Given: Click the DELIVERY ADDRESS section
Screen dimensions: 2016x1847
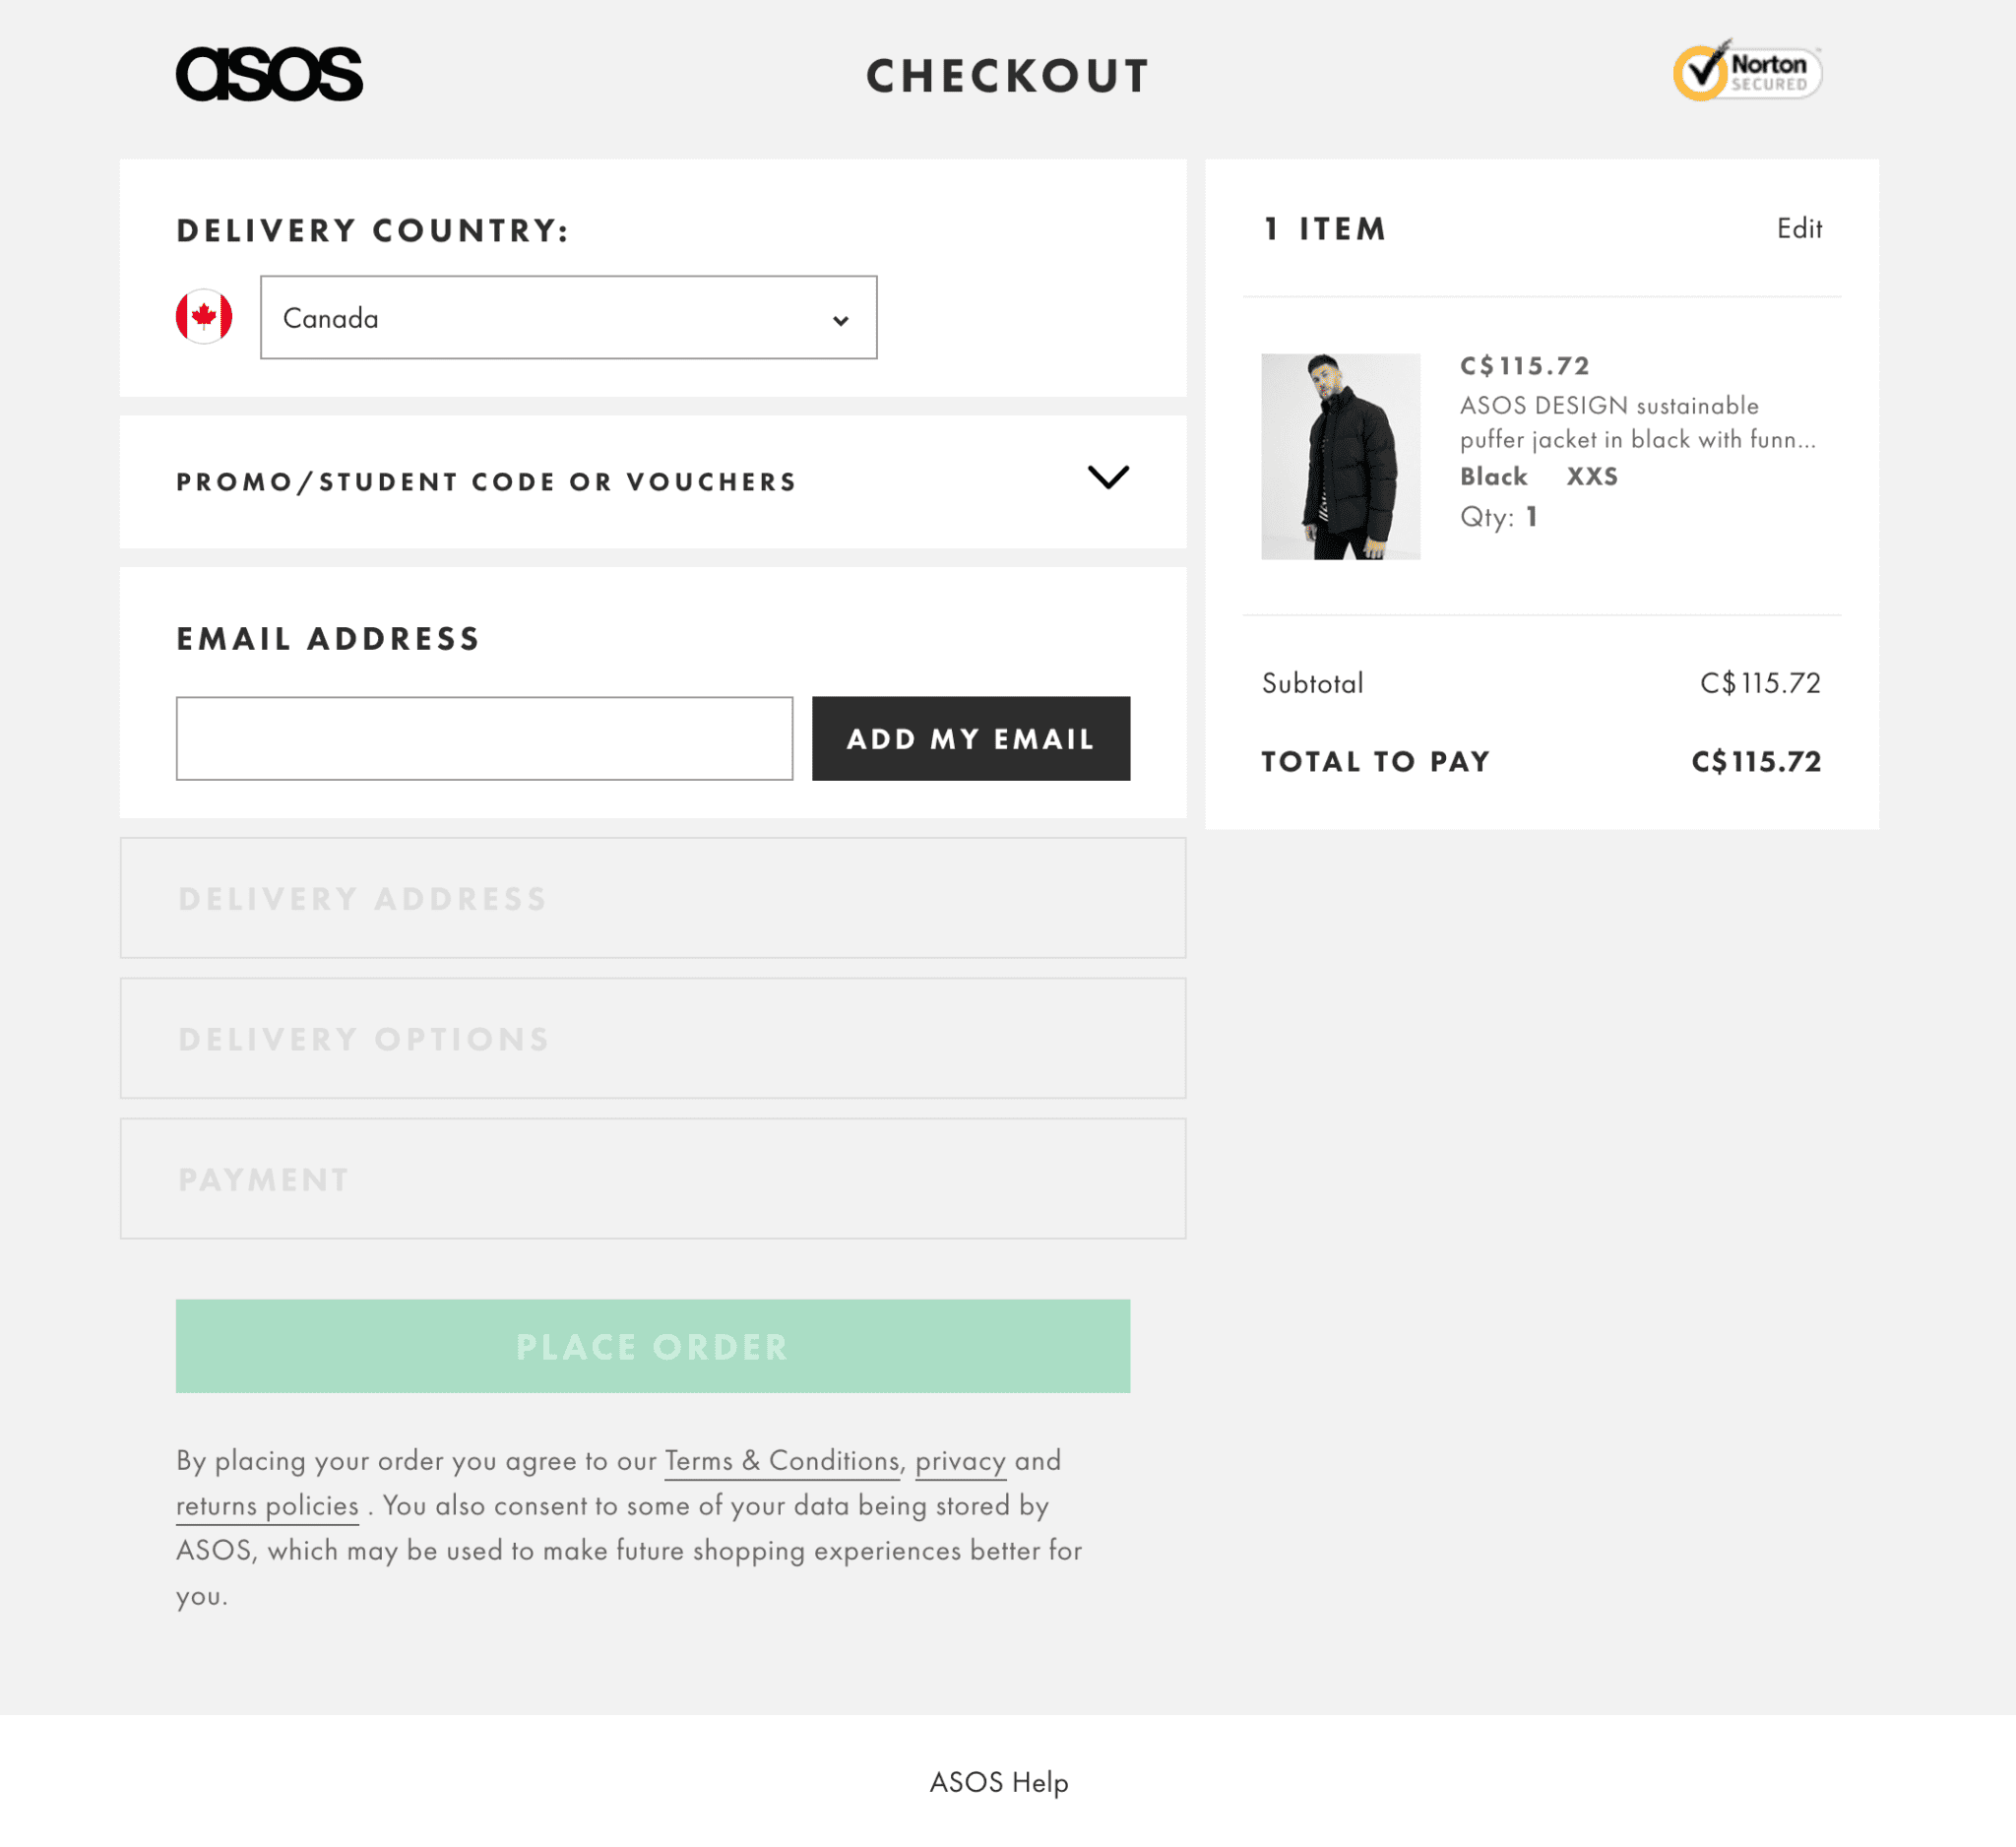Looking at the screenshot, I should click(652, 895).
